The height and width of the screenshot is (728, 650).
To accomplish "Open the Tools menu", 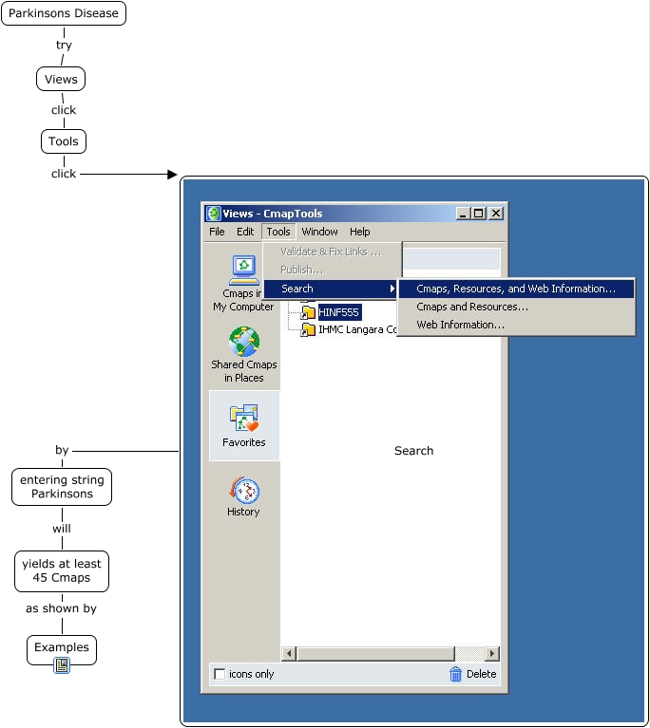I will point(277,232).
